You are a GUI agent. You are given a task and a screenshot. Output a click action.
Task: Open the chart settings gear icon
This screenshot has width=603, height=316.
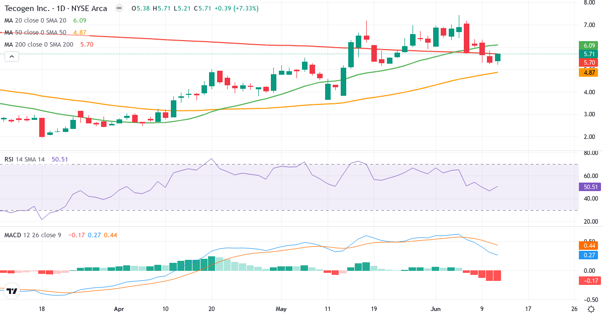[591, 309]
